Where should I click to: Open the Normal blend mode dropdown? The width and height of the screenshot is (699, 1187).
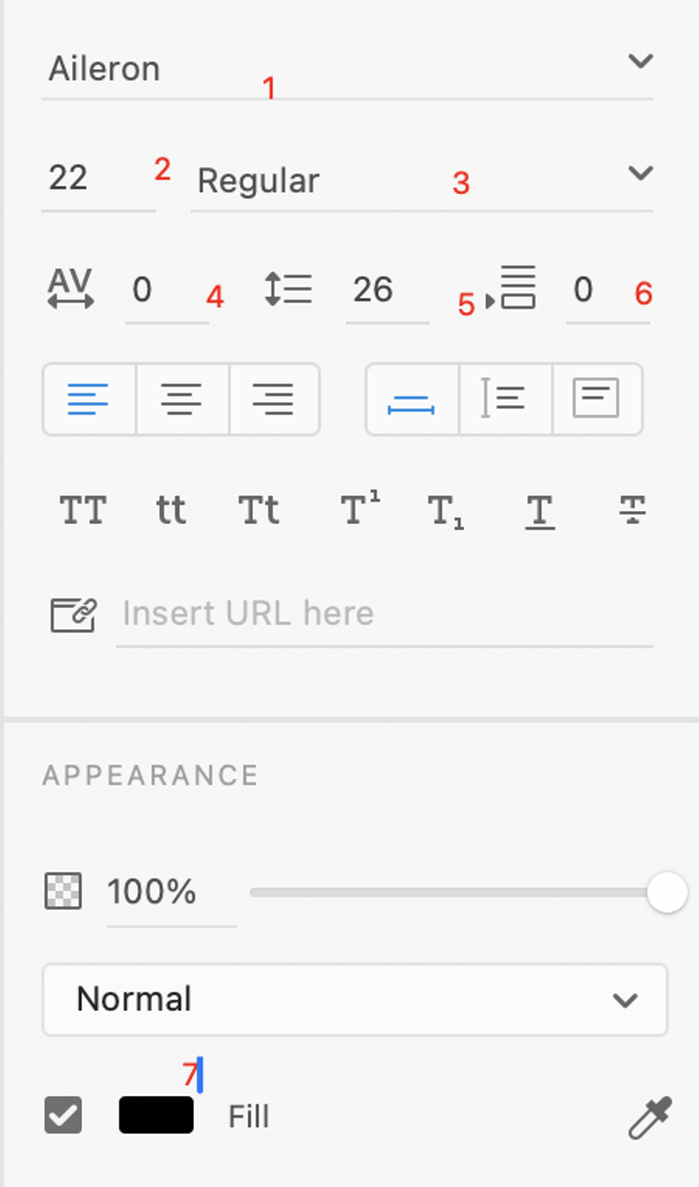355,1000
